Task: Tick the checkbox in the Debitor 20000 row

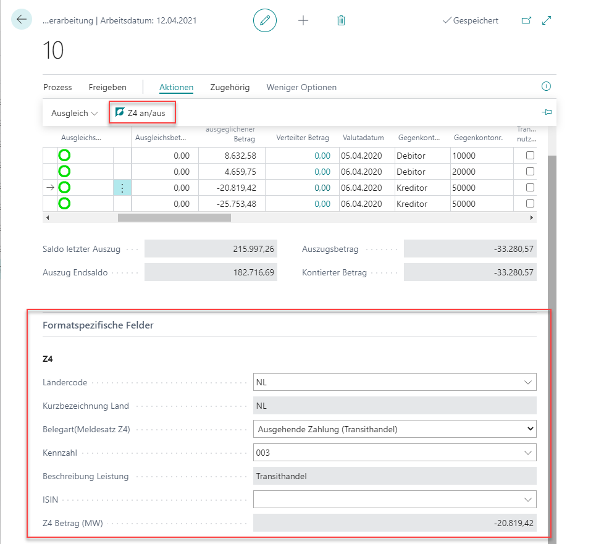Action: 530,172
